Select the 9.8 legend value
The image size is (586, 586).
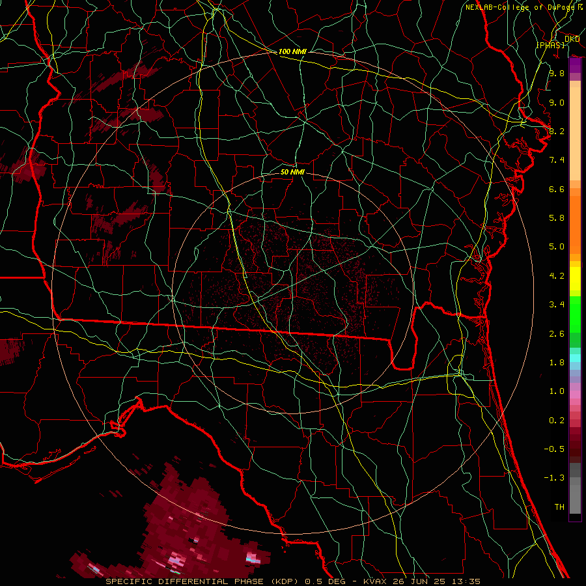click(x=557, y=73)
